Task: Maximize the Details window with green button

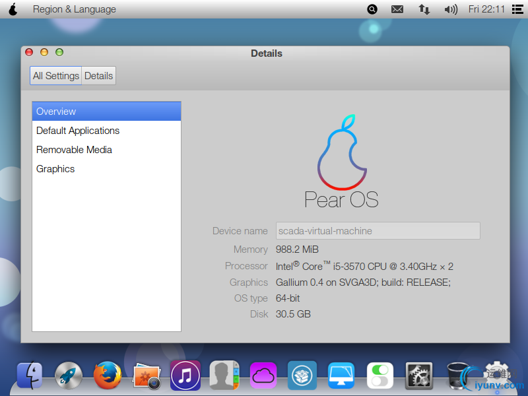Action: click(59, 52)
